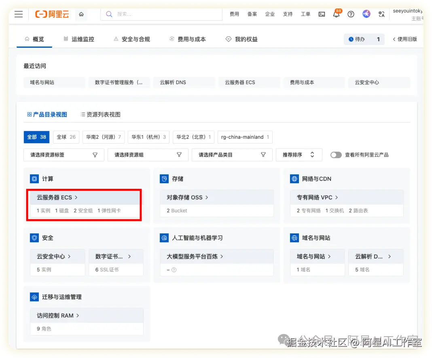
Task: Toggle 查看所有阿里云产品 switch
Action: [x=336, y=155]
